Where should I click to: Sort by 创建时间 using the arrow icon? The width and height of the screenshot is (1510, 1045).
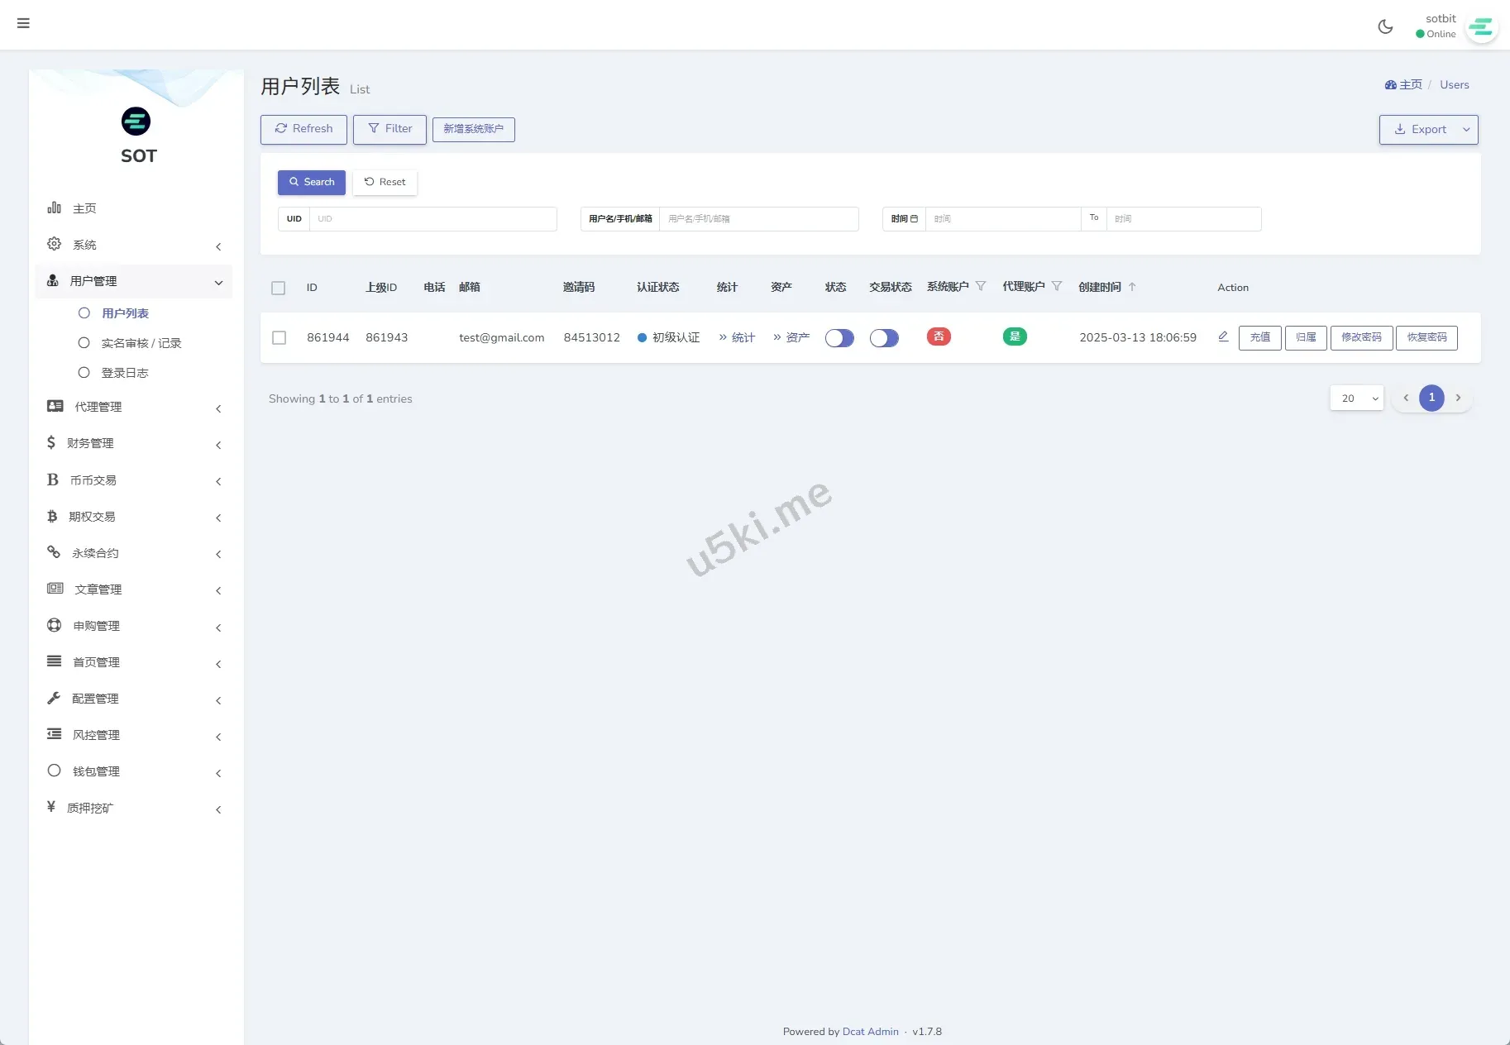(1132, 287)
